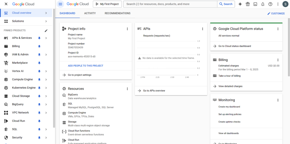
Task: Unpin Vertex AI pin icon
Action: (x=39, y=71)
